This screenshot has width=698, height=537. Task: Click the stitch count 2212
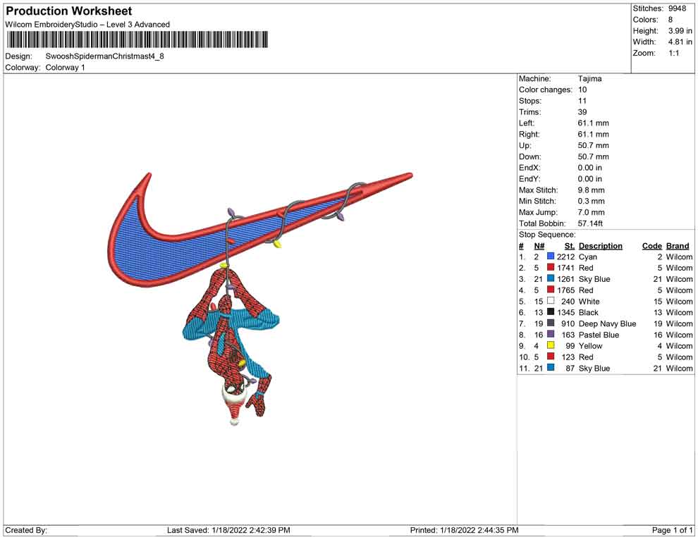(x=565, y=257)
